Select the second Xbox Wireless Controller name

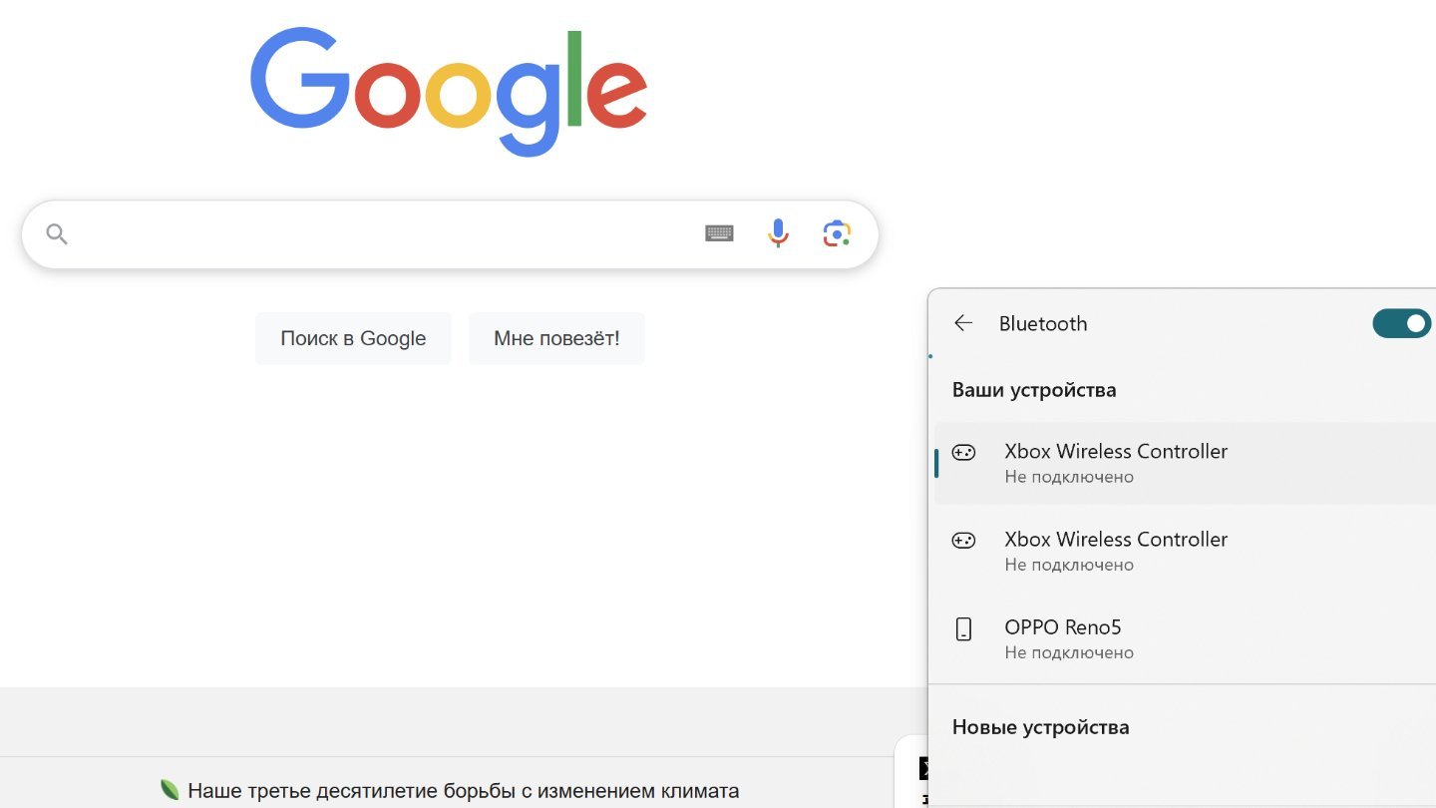coord(1116,539)
